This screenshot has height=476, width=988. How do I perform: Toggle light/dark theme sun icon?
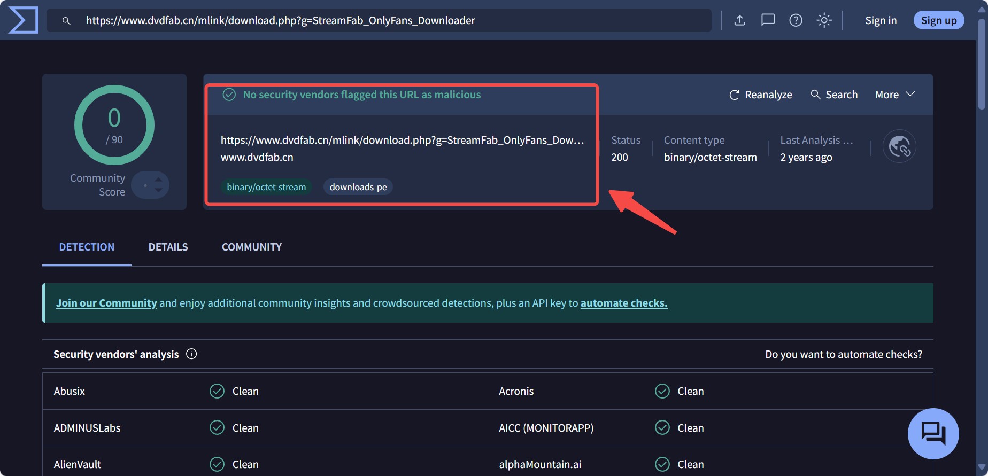(x=824, y=20)
